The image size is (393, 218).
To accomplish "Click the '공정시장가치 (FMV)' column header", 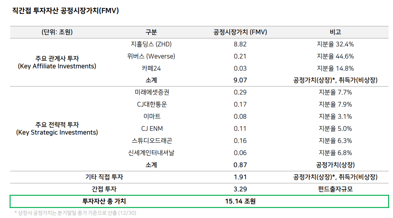I will (240, 32).
